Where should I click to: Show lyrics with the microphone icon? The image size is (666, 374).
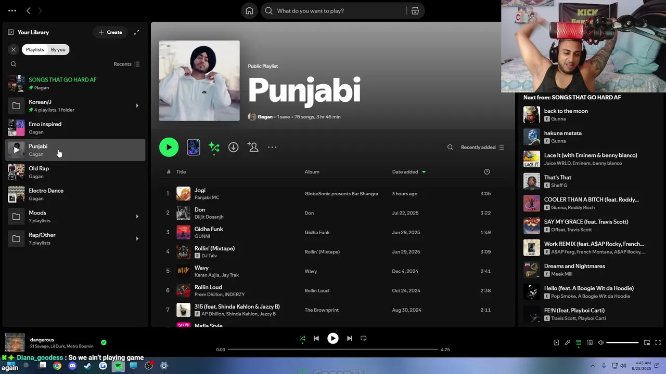568,343
